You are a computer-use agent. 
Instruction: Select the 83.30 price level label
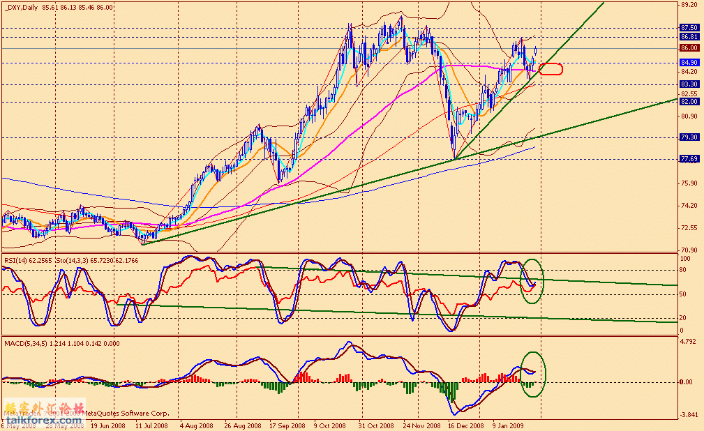click(689, 84)
